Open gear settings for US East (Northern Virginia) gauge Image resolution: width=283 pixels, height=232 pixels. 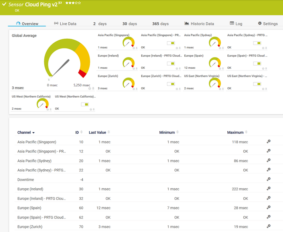220,89
